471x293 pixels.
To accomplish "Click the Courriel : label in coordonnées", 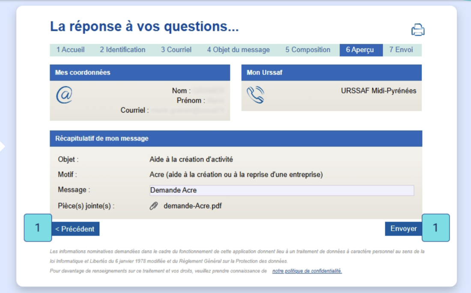I will (134, 110).
